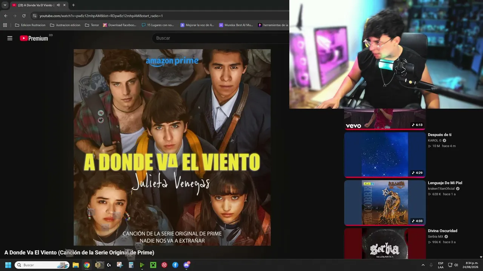Open the tab search dropdown arrow
Screen dimensions: 483x271
(x=5, y=5)
